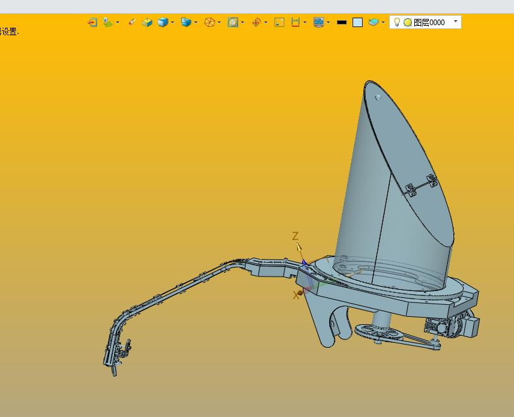The width and height of the screenshot is (514, 417).
Task: Click the yellow square window icon
Action: point(279,22)
